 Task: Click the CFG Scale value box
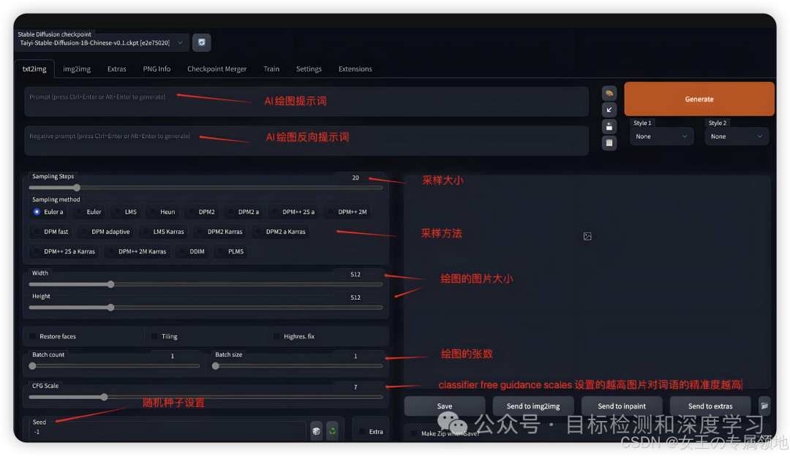click(358, 387)
